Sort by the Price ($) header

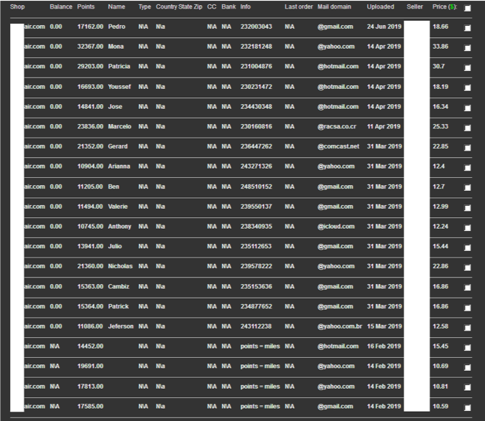[x=445, y=6]
